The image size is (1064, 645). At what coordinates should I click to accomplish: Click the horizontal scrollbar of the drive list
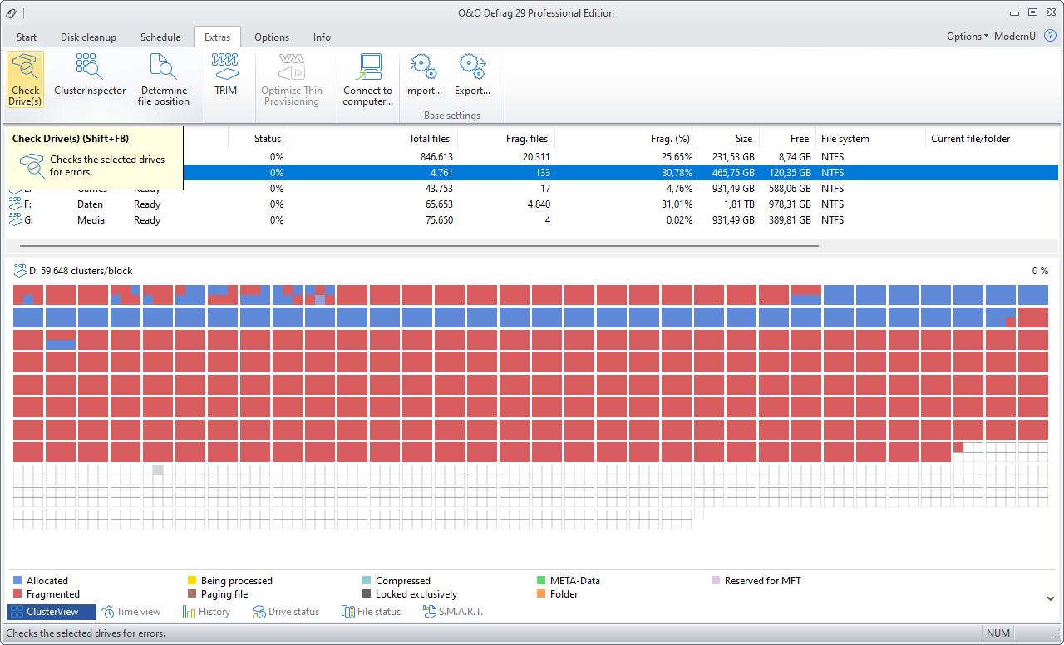point(420,246)
